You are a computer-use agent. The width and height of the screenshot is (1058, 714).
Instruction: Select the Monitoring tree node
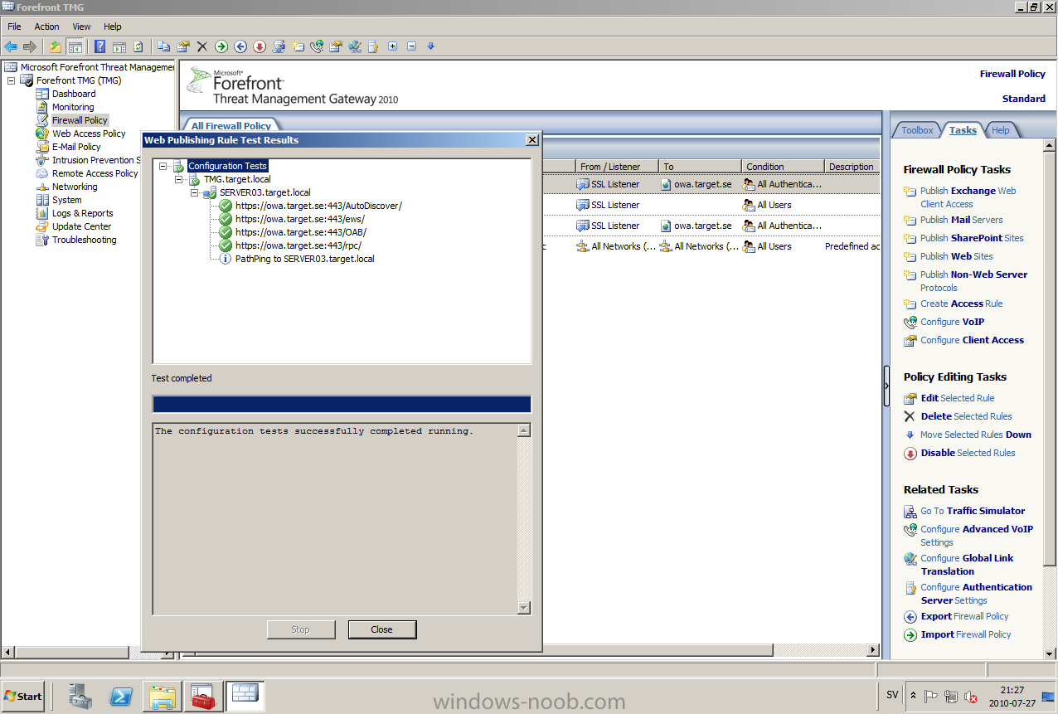click(73, 107)
